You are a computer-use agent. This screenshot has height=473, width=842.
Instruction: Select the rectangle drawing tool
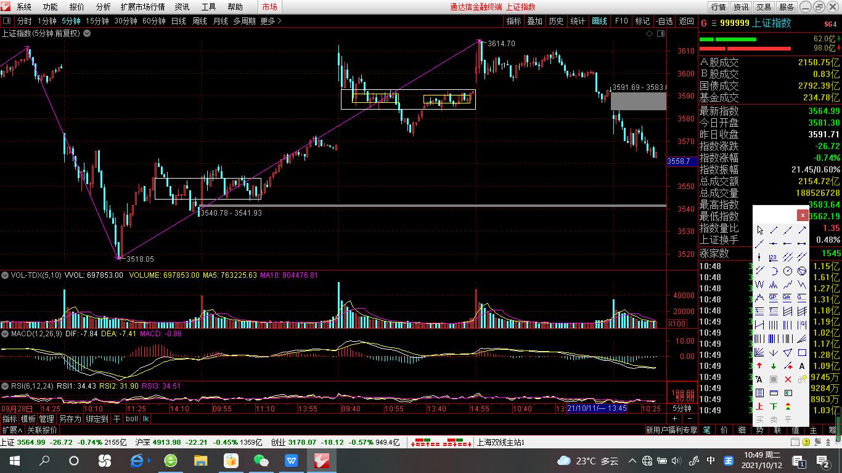(802, 352)
